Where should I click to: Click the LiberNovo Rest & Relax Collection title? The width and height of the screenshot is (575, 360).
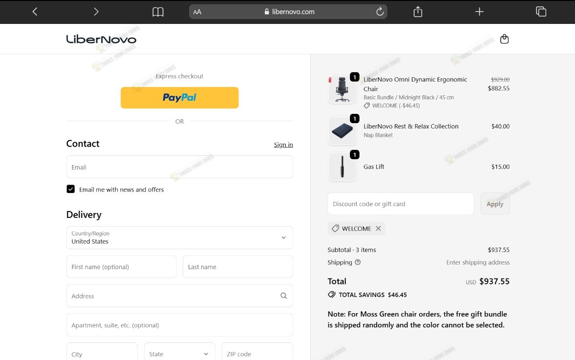pyautogui.click(x=411, y=126)
